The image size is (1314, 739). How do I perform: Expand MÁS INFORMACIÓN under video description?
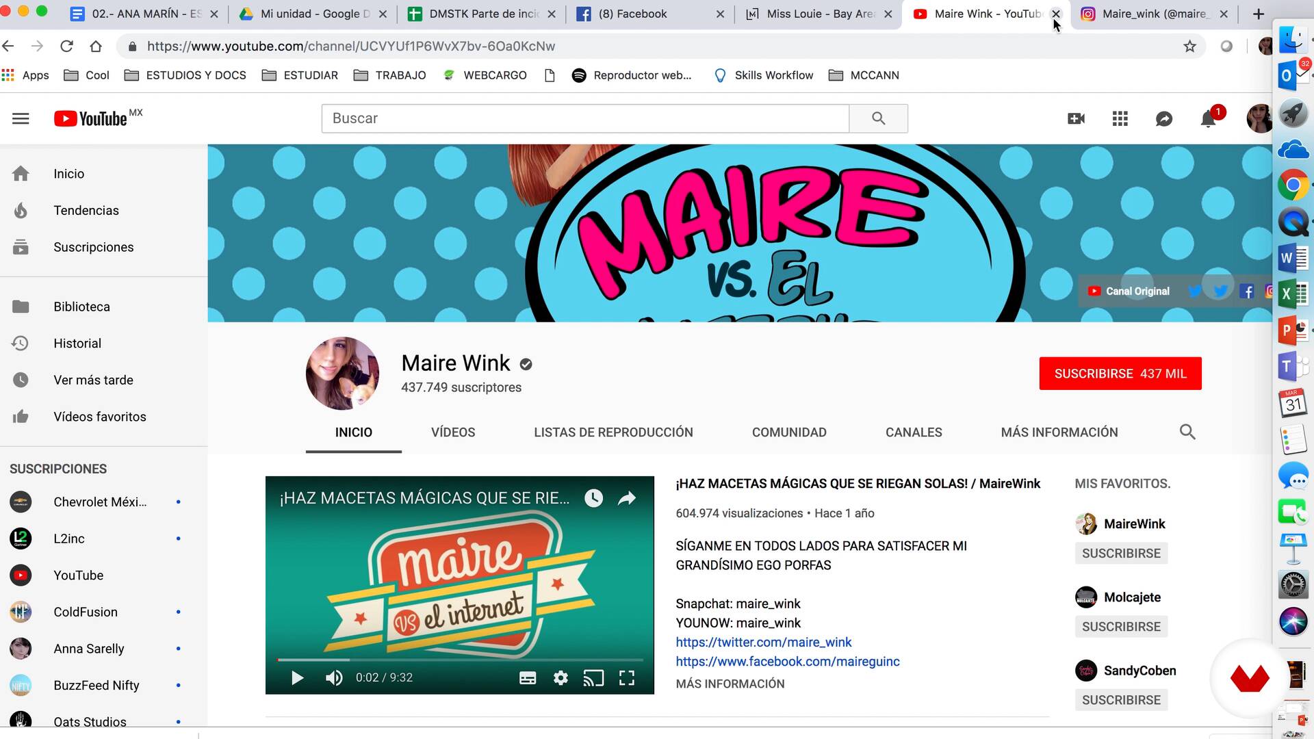(730, 684)
